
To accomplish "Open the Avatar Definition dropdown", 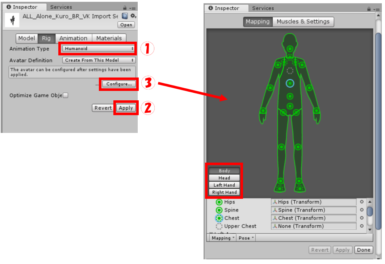I will [99, 60].
